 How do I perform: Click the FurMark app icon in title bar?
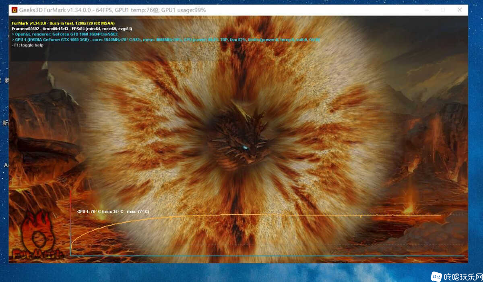(x=14, y=10)
